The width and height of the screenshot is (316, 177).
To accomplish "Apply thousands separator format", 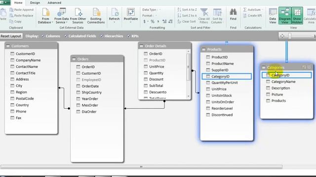I will pos(158,22).
